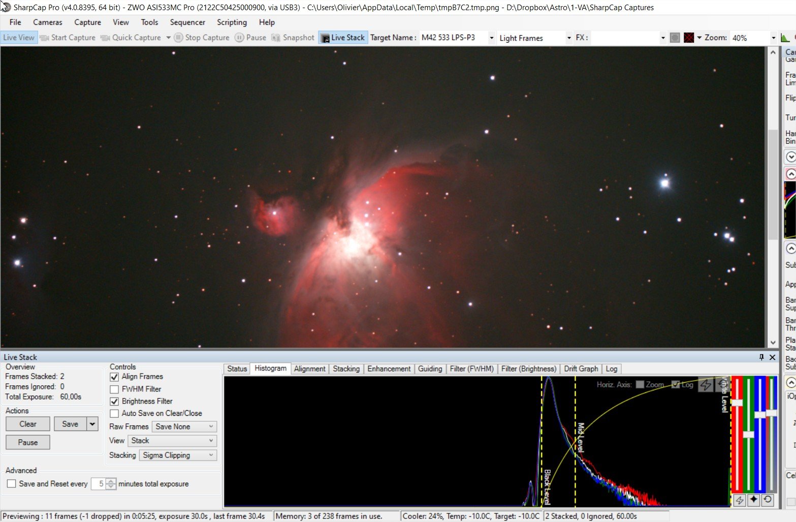
Task: Switch to the Enhancement tab
Action: pyautogui.click(x=389, y=369)
